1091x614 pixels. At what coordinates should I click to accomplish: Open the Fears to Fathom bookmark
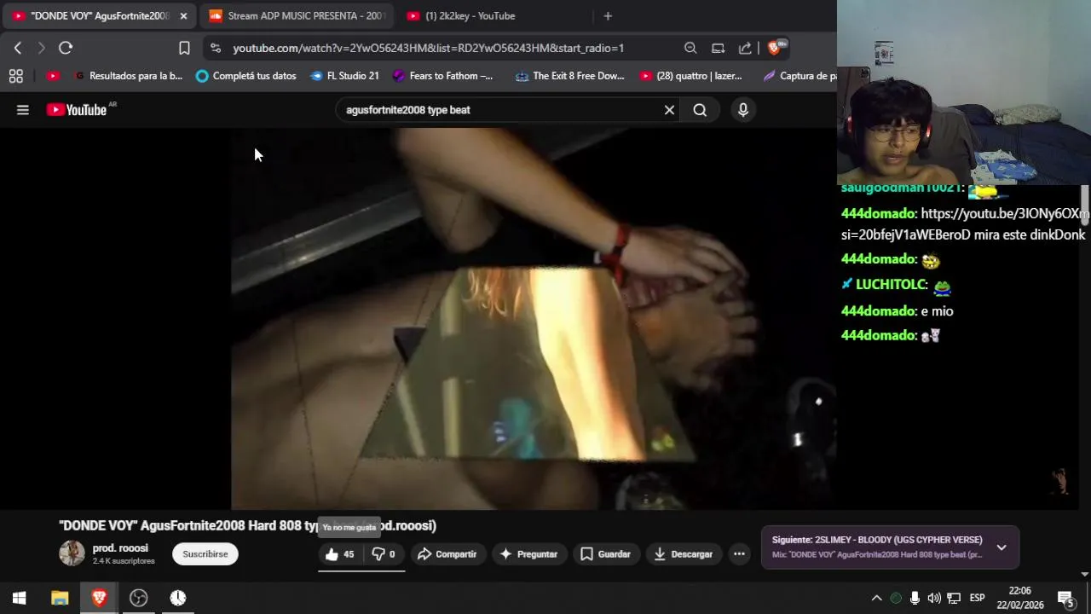pyautogui.click(x=442, y=76)
